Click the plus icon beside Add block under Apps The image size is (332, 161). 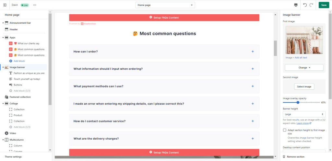[11, 61]
